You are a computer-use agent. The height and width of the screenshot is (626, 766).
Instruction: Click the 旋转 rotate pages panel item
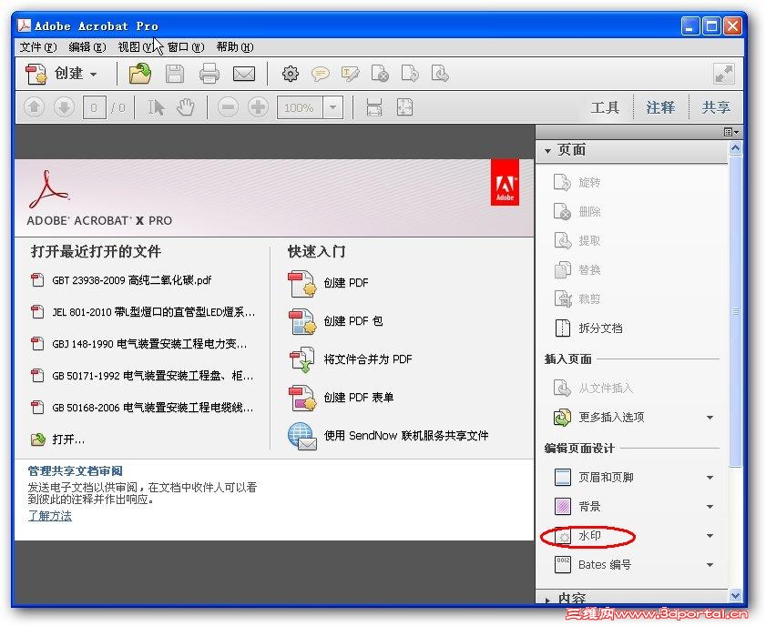577,183
